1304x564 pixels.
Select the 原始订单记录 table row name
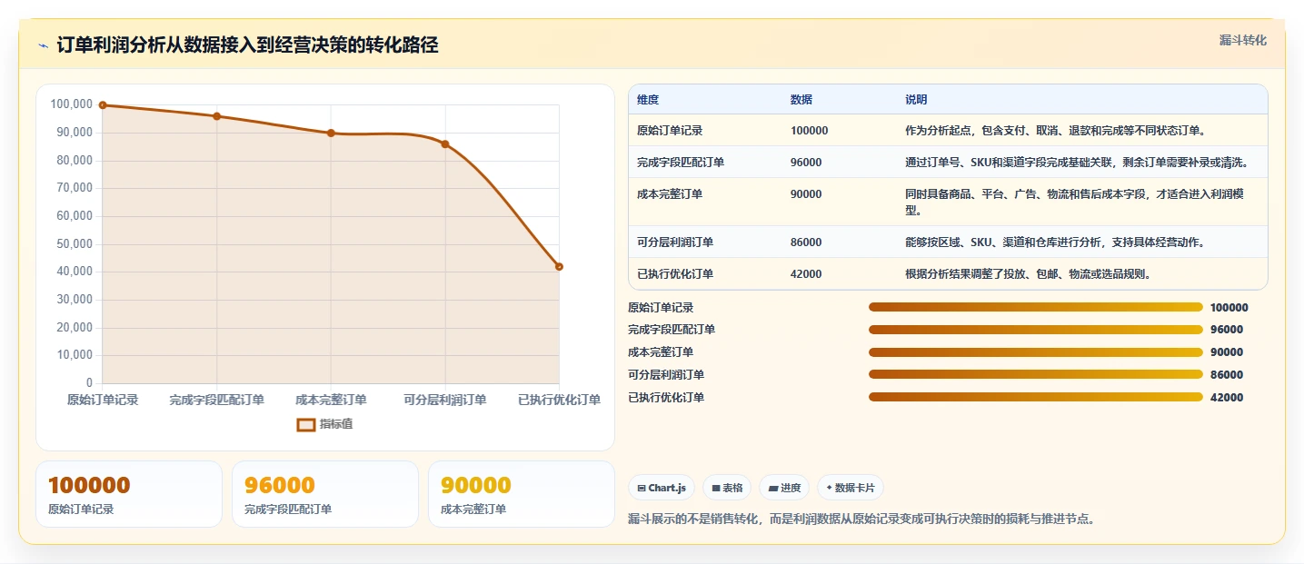point(670,131)
